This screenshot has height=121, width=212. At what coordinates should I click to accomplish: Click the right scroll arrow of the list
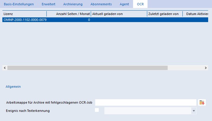(x=206, y=68)
